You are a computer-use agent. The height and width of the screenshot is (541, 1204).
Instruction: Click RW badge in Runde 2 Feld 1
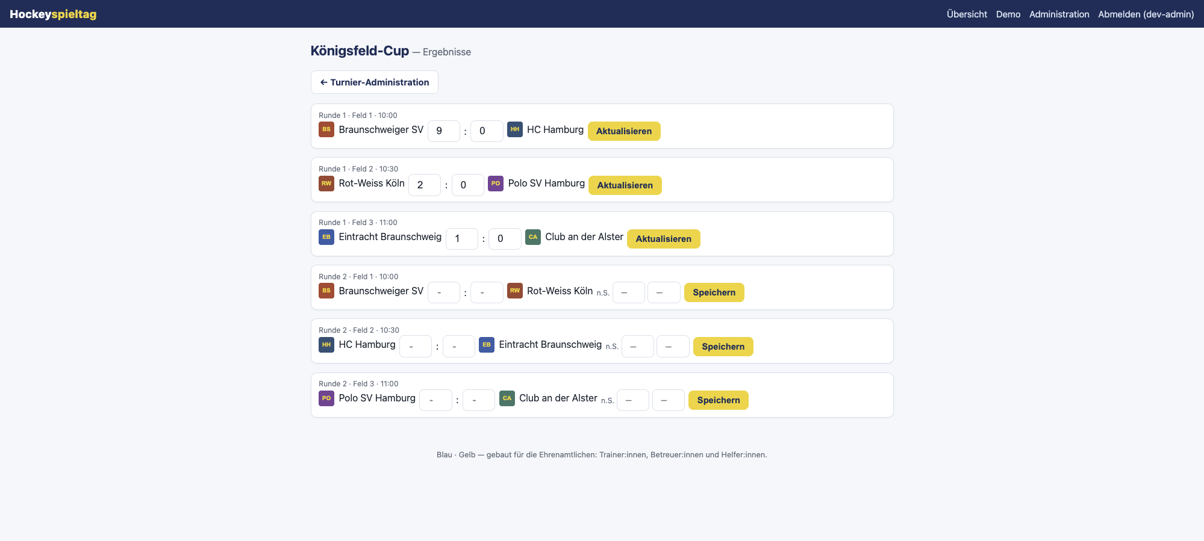[x=515, y=291]
